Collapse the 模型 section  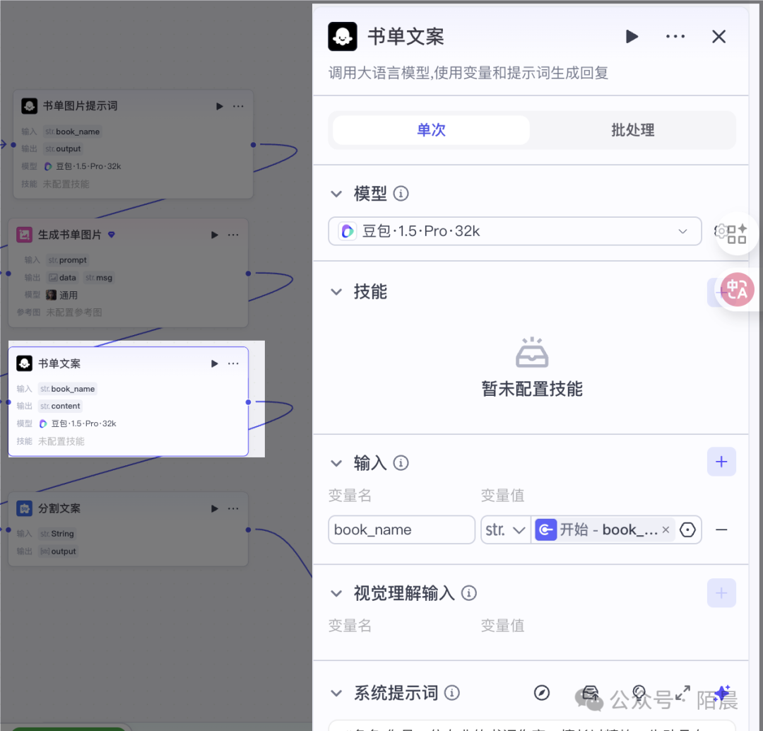336,194
